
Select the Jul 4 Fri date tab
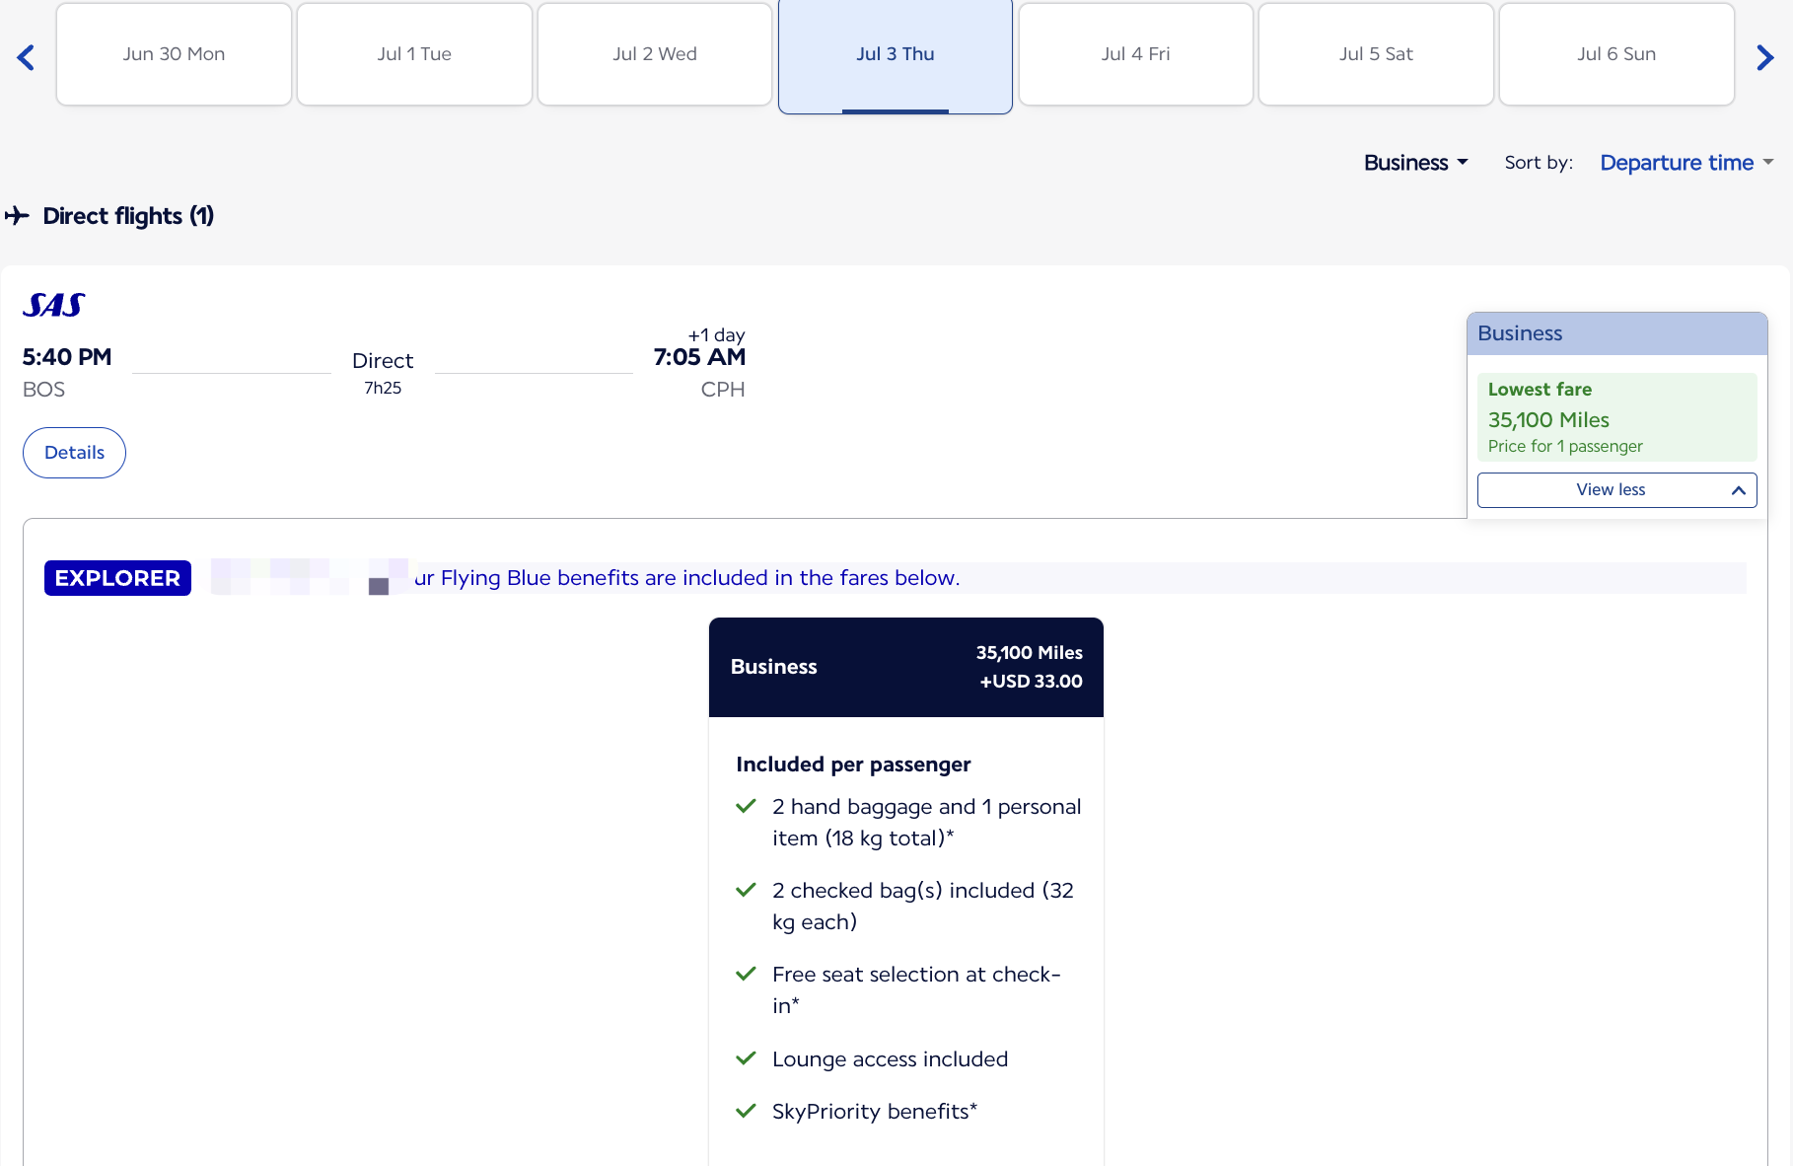1135,54
